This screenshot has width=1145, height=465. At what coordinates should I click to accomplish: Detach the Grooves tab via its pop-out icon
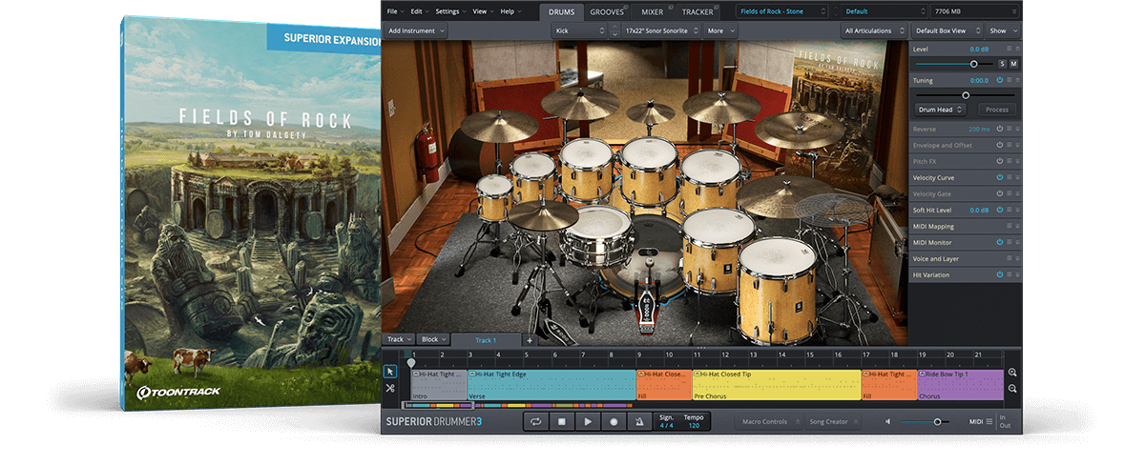click(626, 7)
